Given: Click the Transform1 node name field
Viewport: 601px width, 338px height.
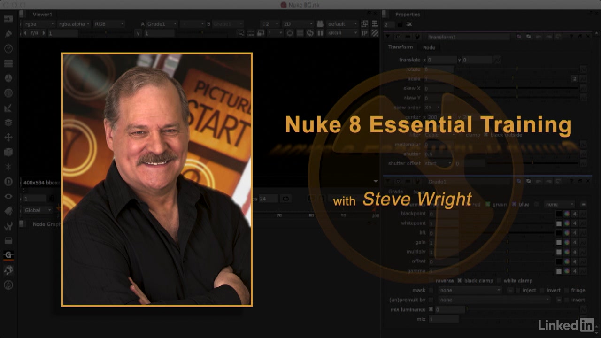Looking at the screenshot, I should click(x=468, y=37).
